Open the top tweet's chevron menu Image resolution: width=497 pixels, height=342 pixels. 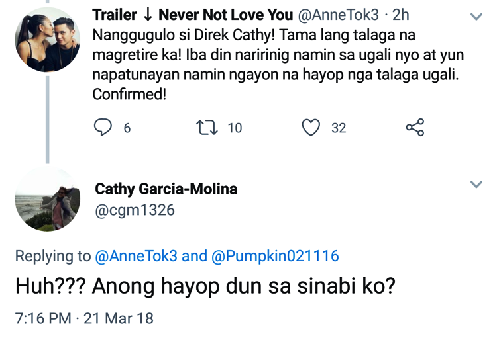(476, 17)
